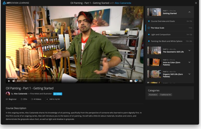201x129 pixels.
Task: Click the Black and White Sphere blue dot
Action: pyautogui.click(x=149, y=41)
